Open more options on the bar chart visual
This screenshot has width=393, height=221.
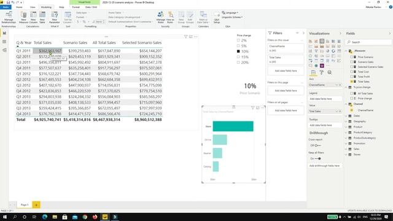tap(263, 108)
